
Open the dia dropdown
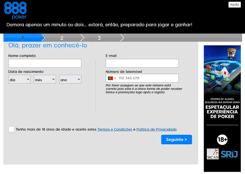click(x=19, y=79)
